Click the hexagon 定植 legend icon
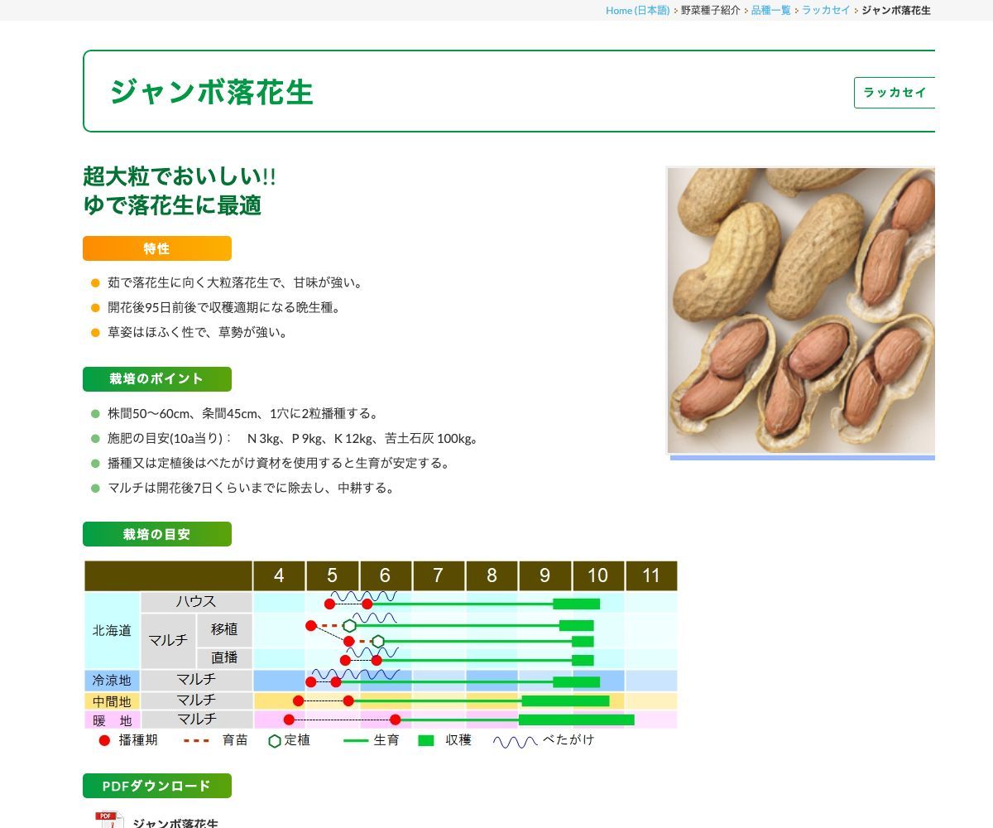 [x=275, y=741]
